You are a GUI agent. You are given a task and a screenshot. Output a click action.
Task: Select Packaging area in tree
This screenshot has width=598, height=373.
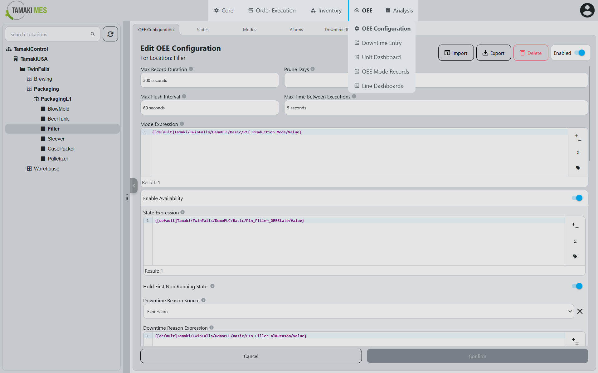46,89
